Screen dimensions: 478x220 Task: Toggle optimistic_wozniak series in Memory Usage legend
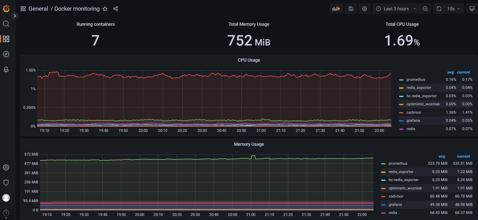(405, 188)
